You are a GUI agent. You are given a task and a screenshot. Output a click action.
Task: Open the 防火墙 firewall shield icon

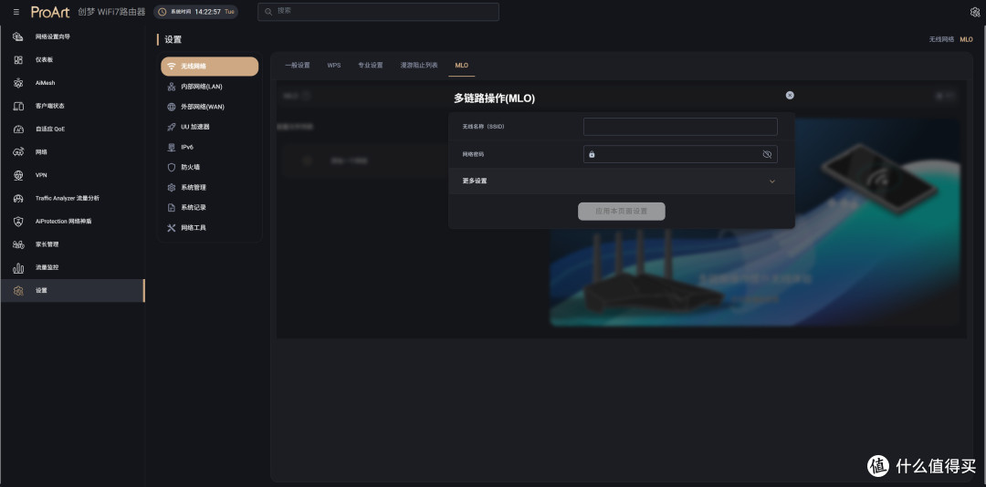pyautogui.click(x=171, y=167)
